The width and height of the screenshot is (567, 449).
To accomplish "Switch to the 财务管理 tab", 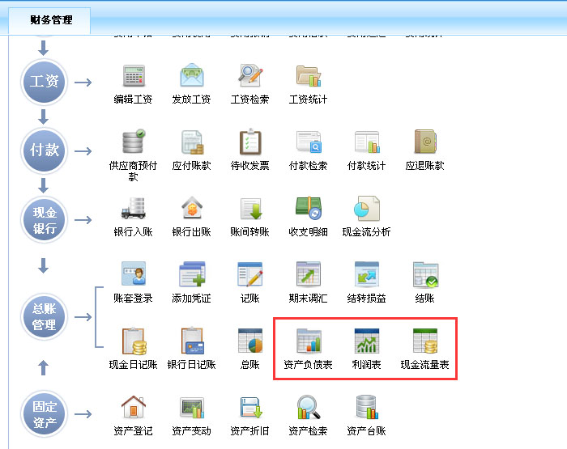I will pos(50,20).
